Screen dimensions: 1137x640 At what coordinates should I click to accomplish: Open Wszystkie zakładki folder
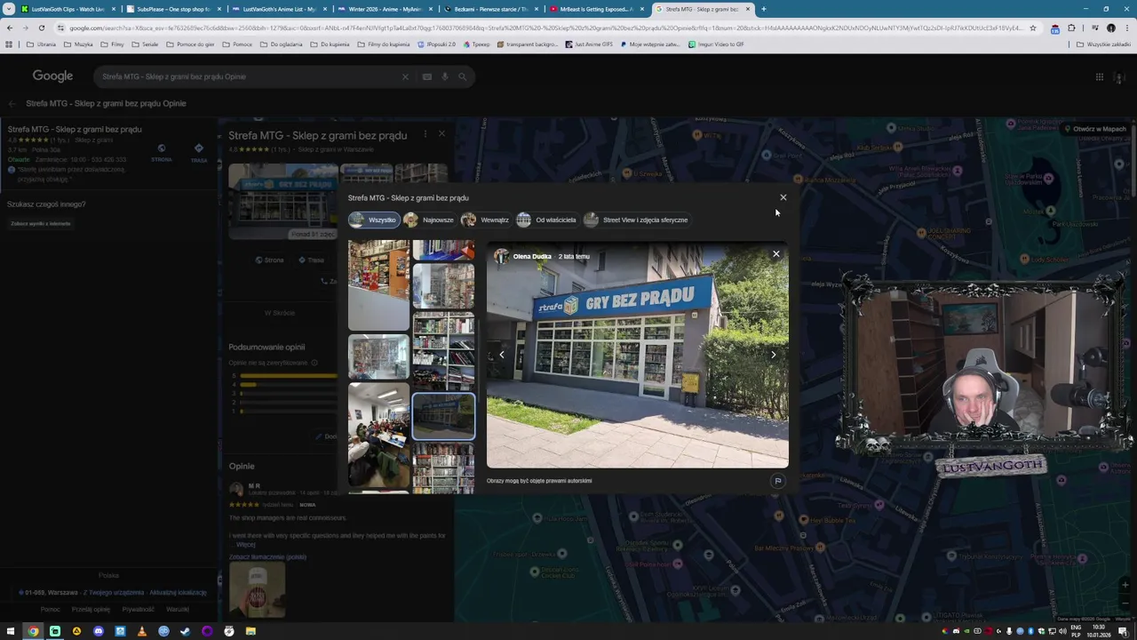(1104, 44)
